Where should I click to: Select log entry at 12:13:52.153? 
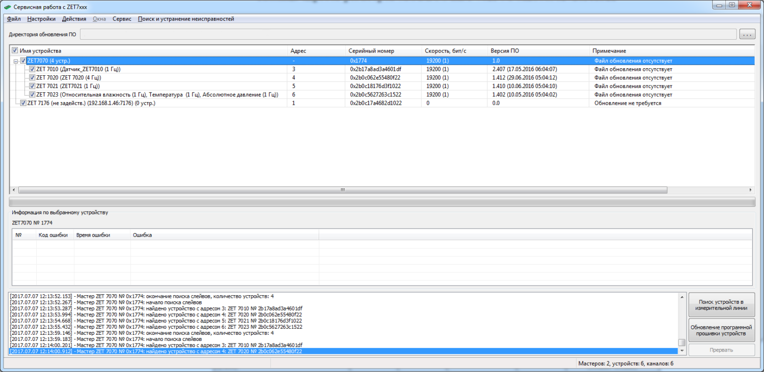point(344,296)
